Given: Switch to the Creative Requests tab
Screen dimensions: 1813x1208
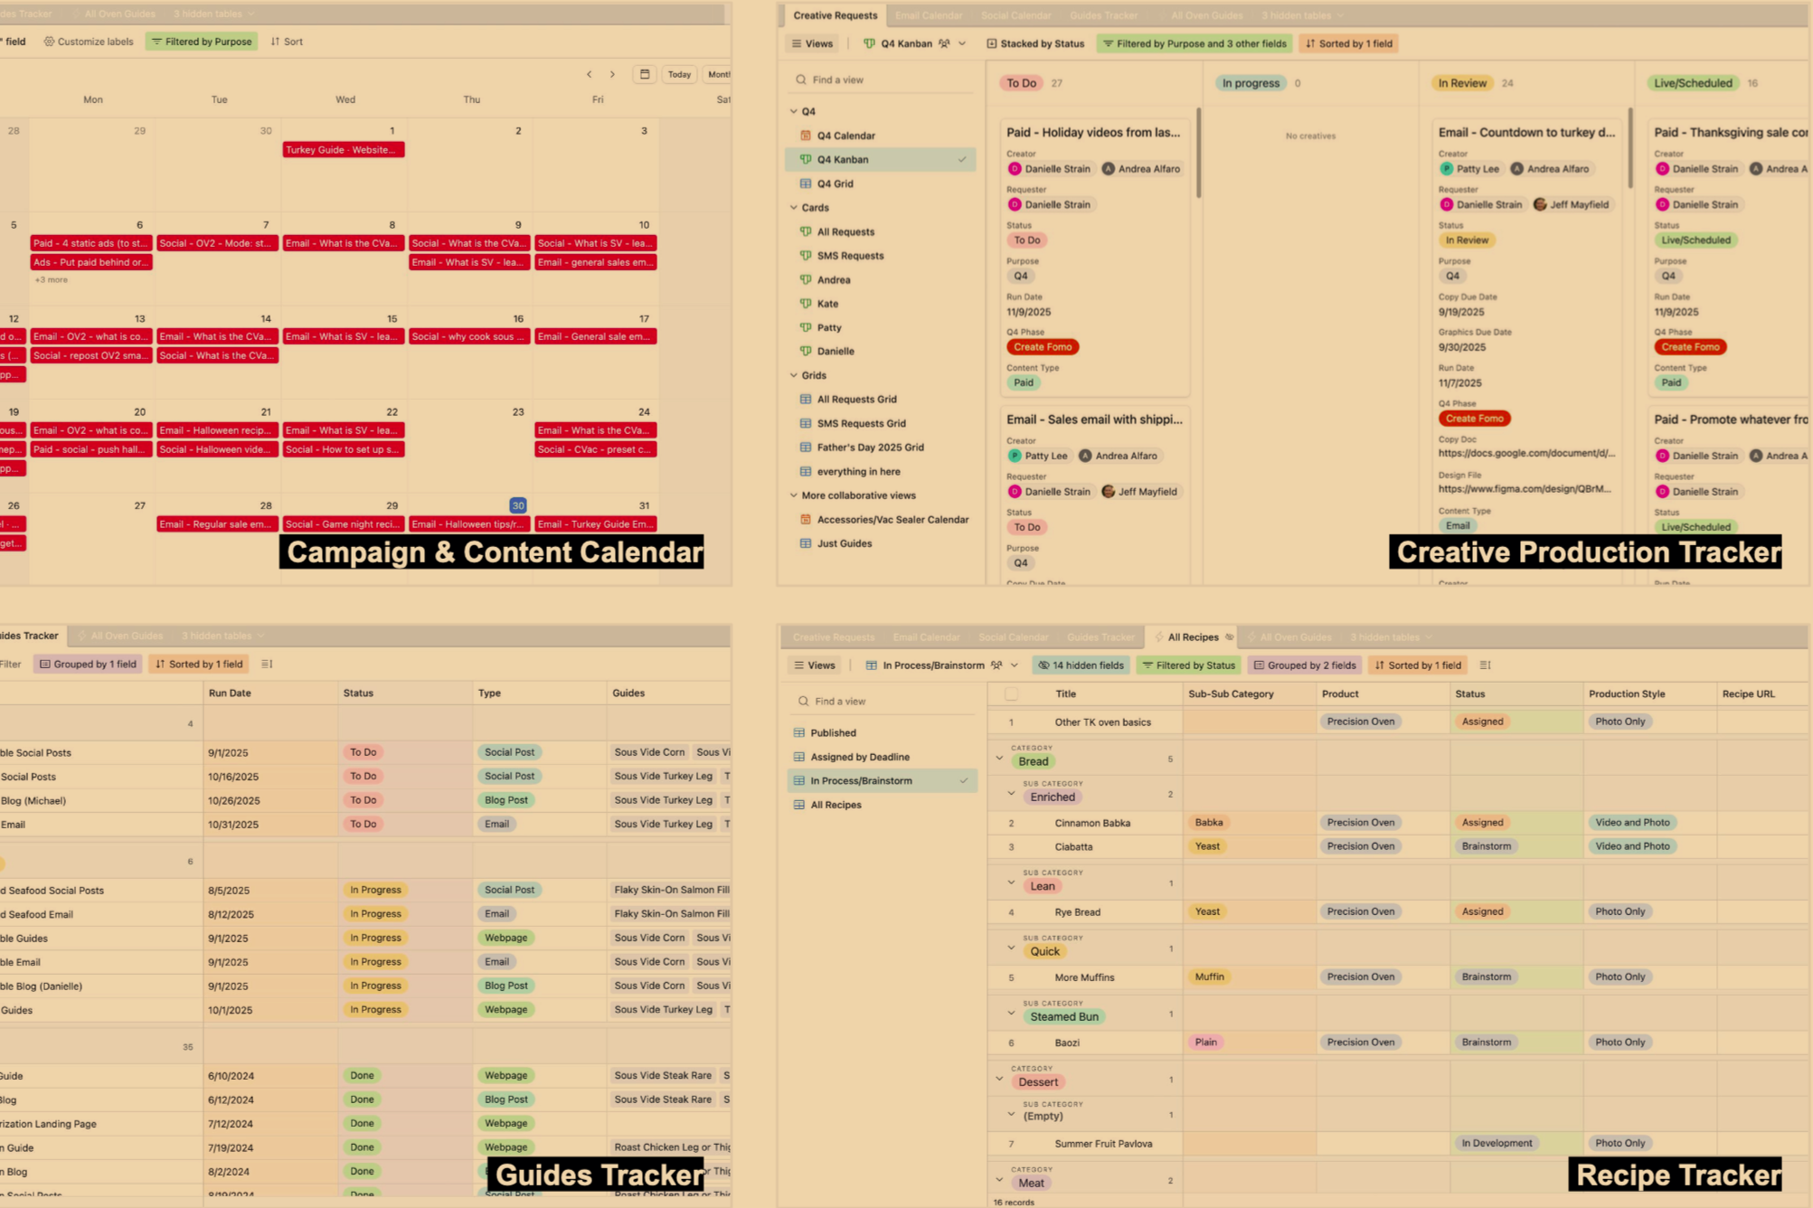Looking at the screenshot, I should click(835, 15).
